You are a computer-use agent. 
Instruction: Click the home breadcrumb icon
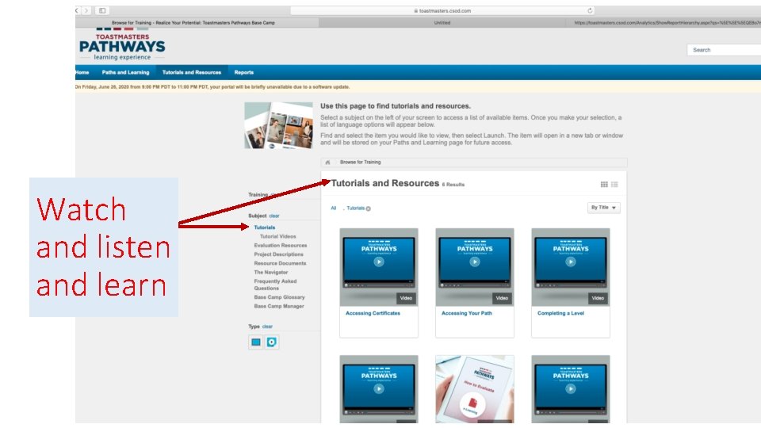[327, 162]
